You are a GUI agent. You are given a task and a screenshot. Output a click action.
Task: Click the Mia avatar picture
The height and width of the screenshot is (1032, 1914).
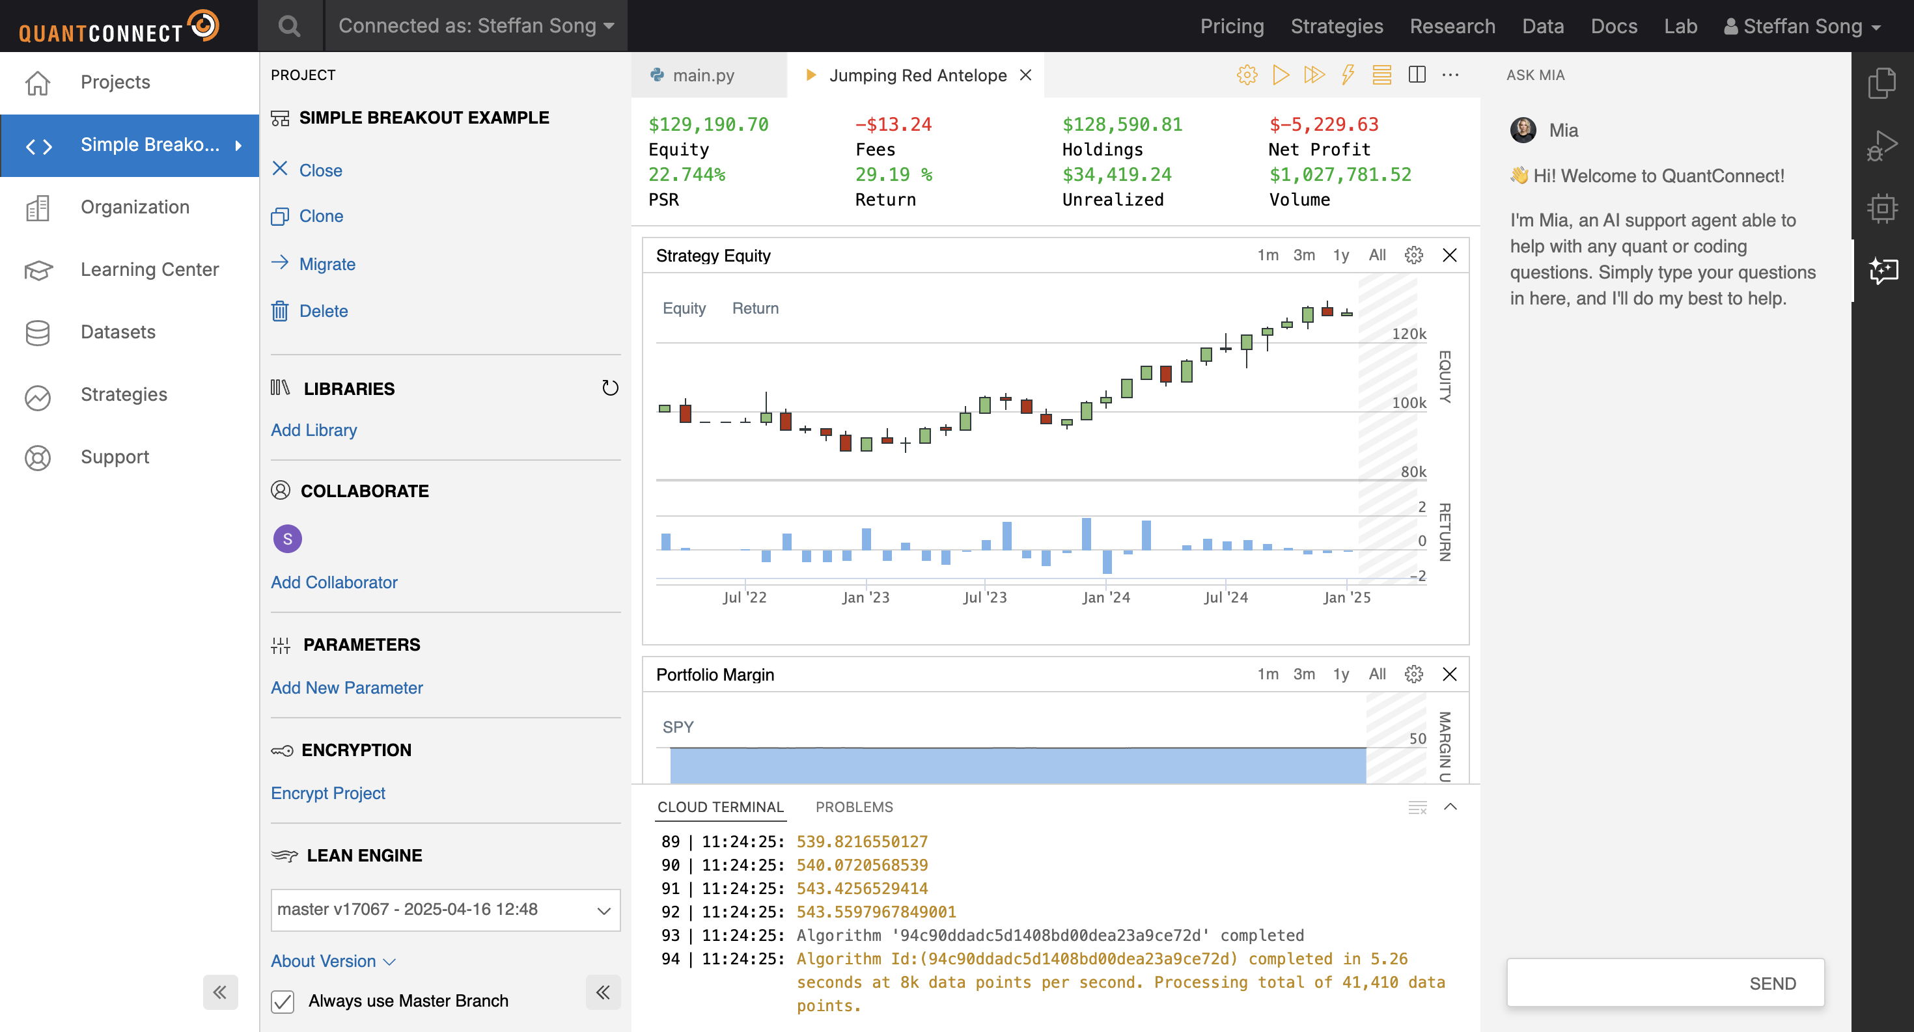point(1523,130)
